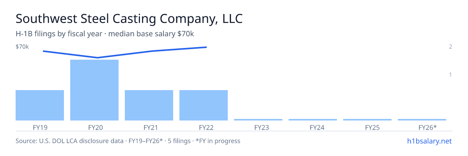
Task: Click the small FY25 bar
Action: pos(367,120)
